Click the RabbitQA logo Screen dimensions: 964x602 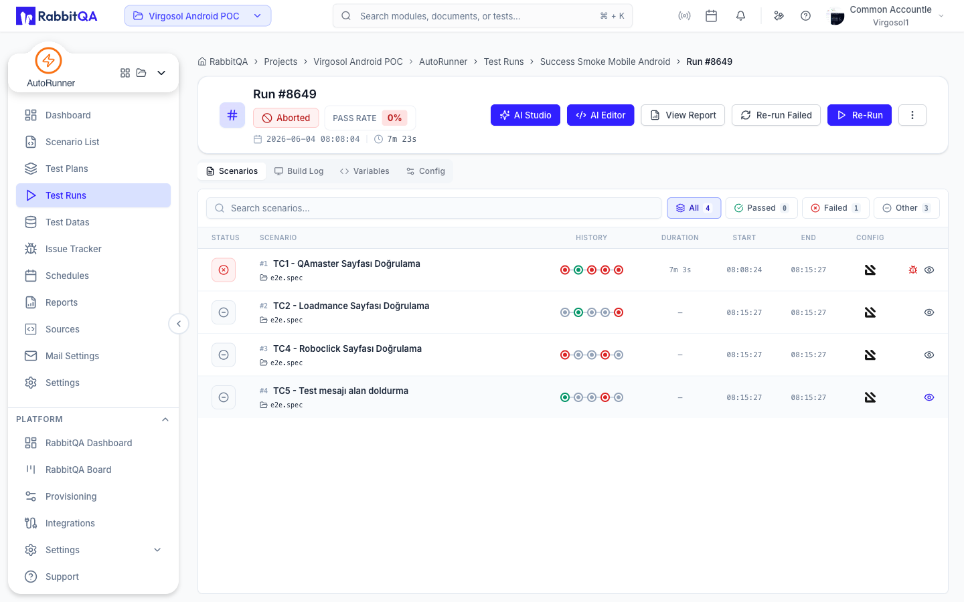point(57,16)
